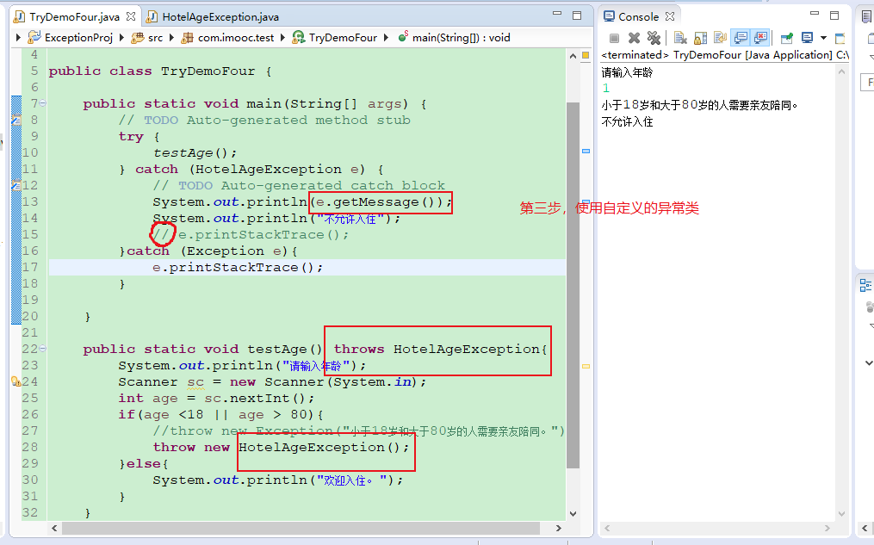
Task: Enable Scroll Lock in the Console
Action: [x=698, y=36]
